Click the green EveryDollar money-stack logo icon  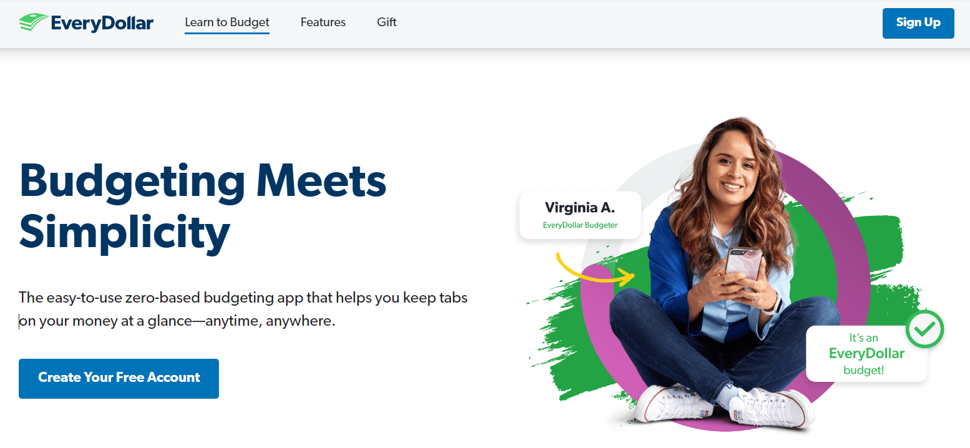[33, 23]
